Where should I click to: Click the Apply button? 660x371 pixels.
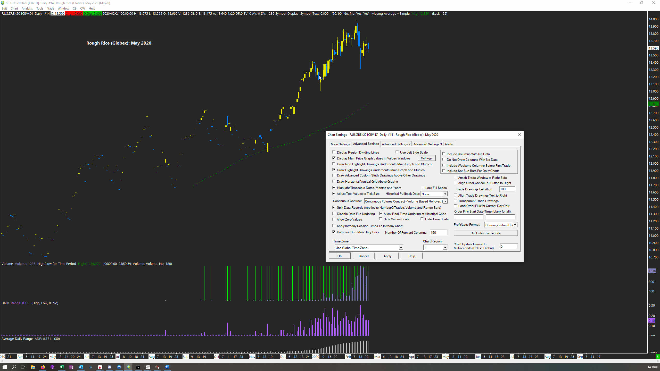click(x=387, y=256)
